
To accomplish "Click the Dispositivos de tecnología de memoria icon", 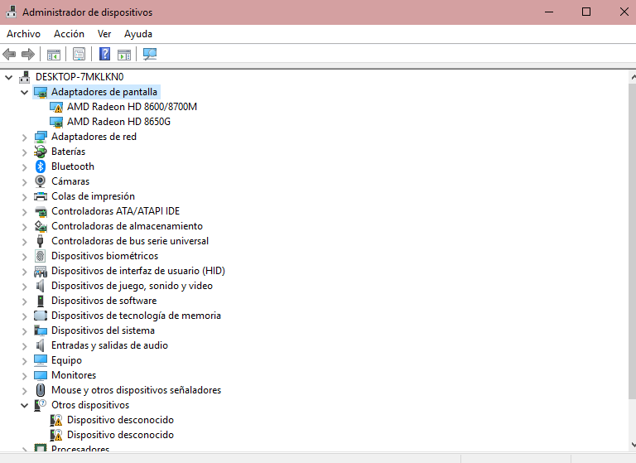I will pos(41,316).
